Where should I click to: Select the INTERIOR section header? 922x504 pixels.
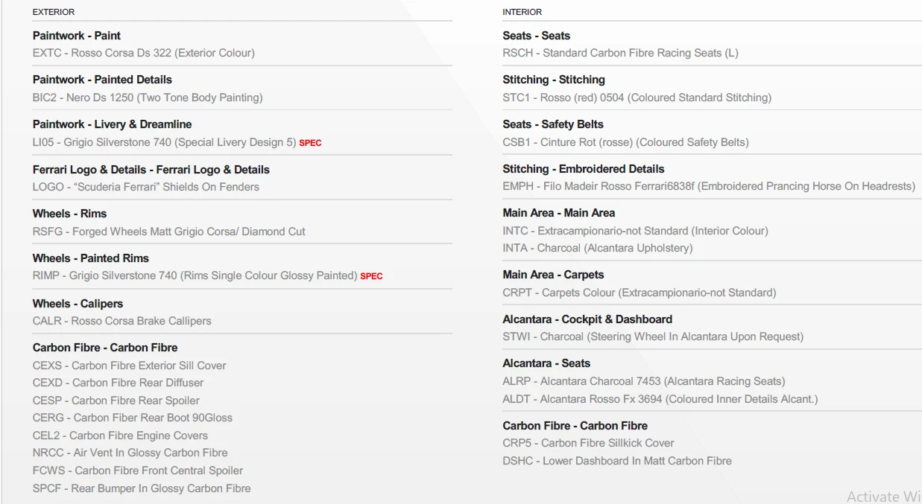[522, 12]
